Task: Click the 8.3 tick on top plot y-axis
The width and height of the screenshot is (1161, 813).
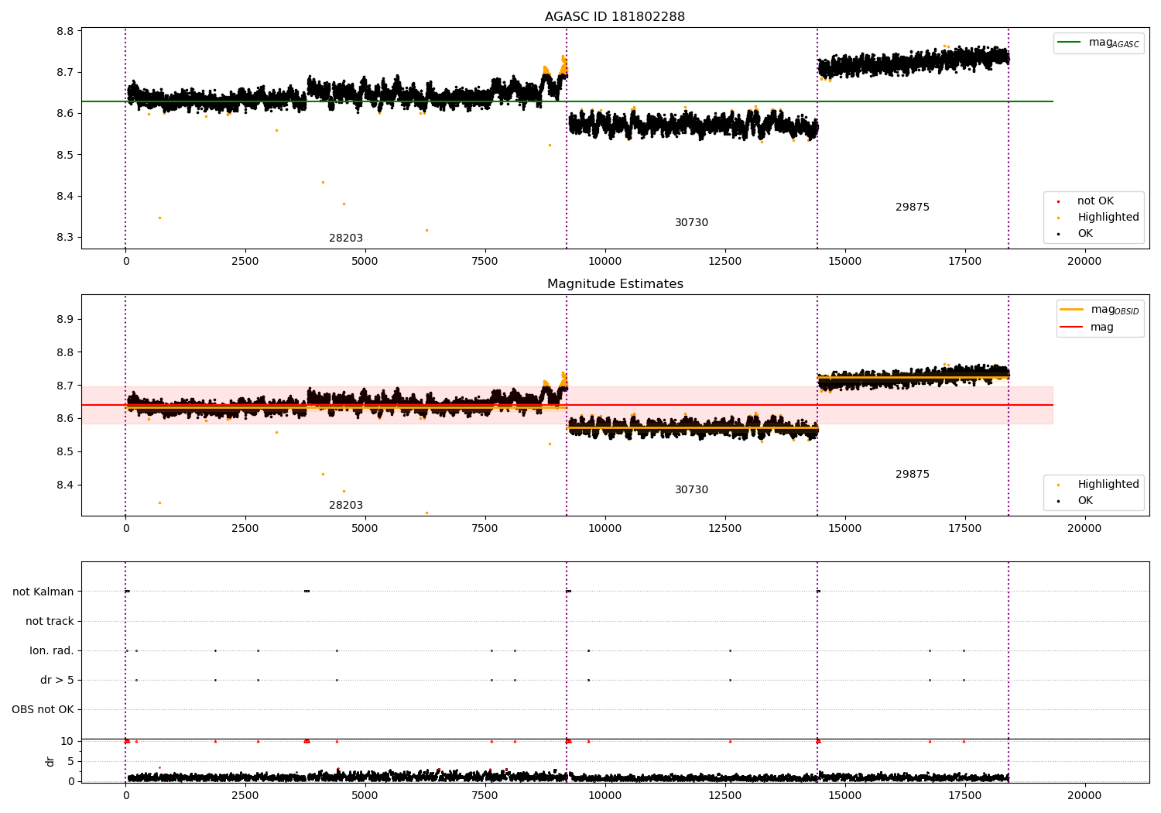Action: point(66,238)
